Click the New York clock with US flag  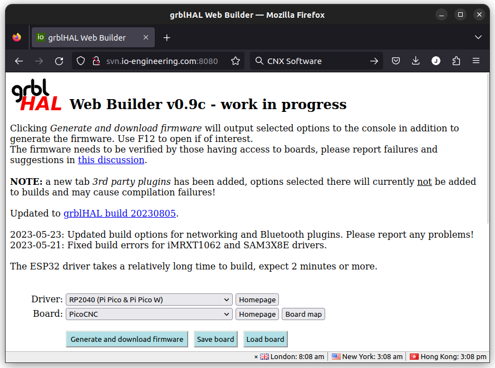[x=367, y=357]
